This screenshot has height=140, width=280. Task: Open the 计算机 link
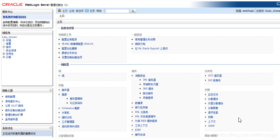pyautogui.click(x=66, y=113)
